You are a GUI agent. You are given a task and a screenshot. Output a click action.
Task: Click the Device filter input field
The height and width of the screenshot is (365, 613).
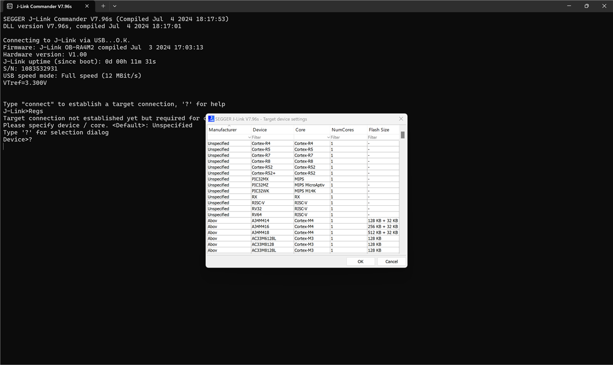[271, 137]
